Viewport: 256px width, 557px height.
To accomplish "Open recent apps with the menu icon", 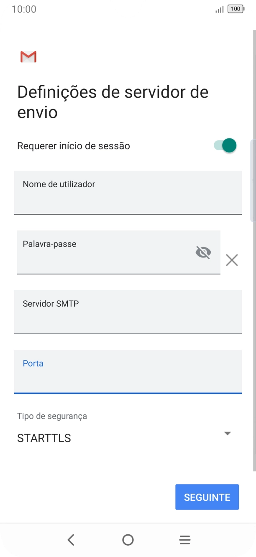I will pos(184,540).
